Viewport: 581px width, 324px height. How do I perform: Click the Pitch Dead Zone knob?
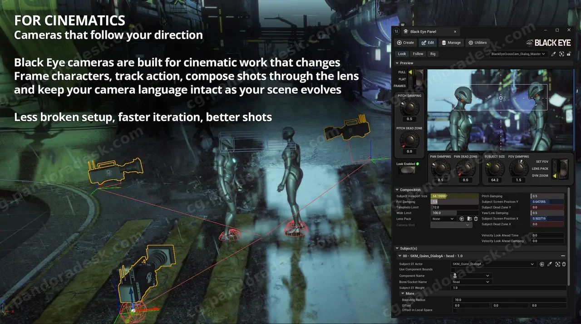click(409, 140)
